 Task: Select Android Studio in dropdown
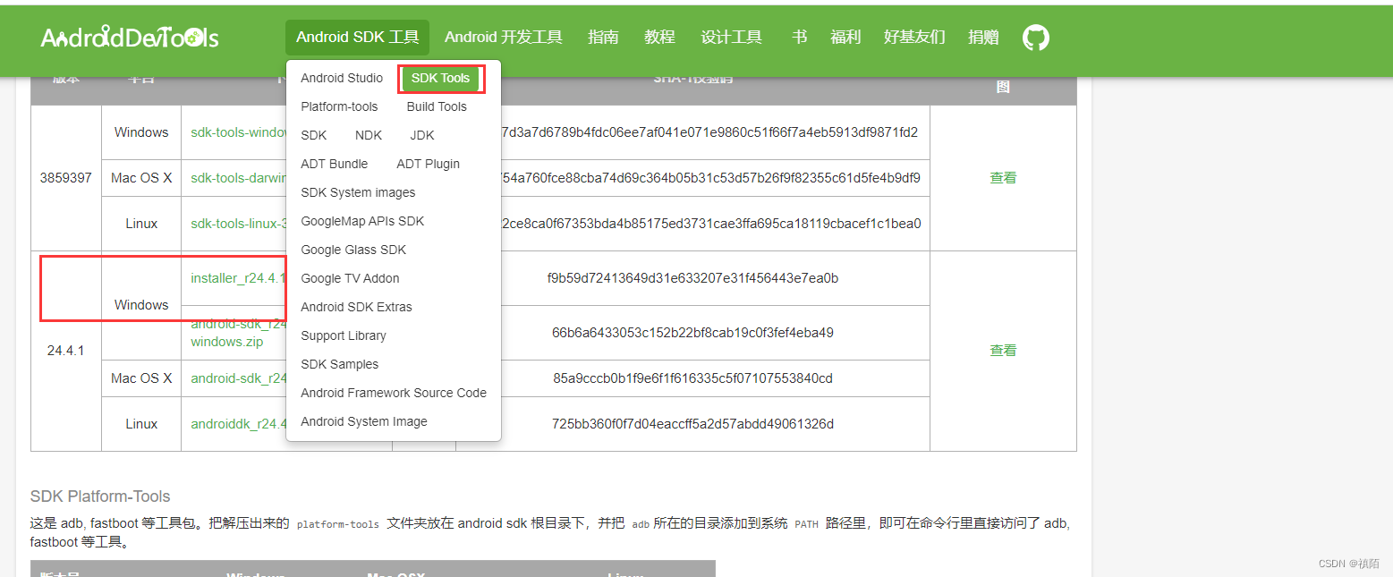(342, 78)
